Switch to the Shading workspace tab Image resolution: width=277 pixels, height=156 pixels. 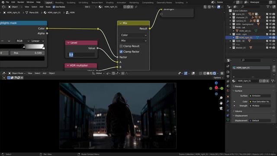(x=110, y=3)
